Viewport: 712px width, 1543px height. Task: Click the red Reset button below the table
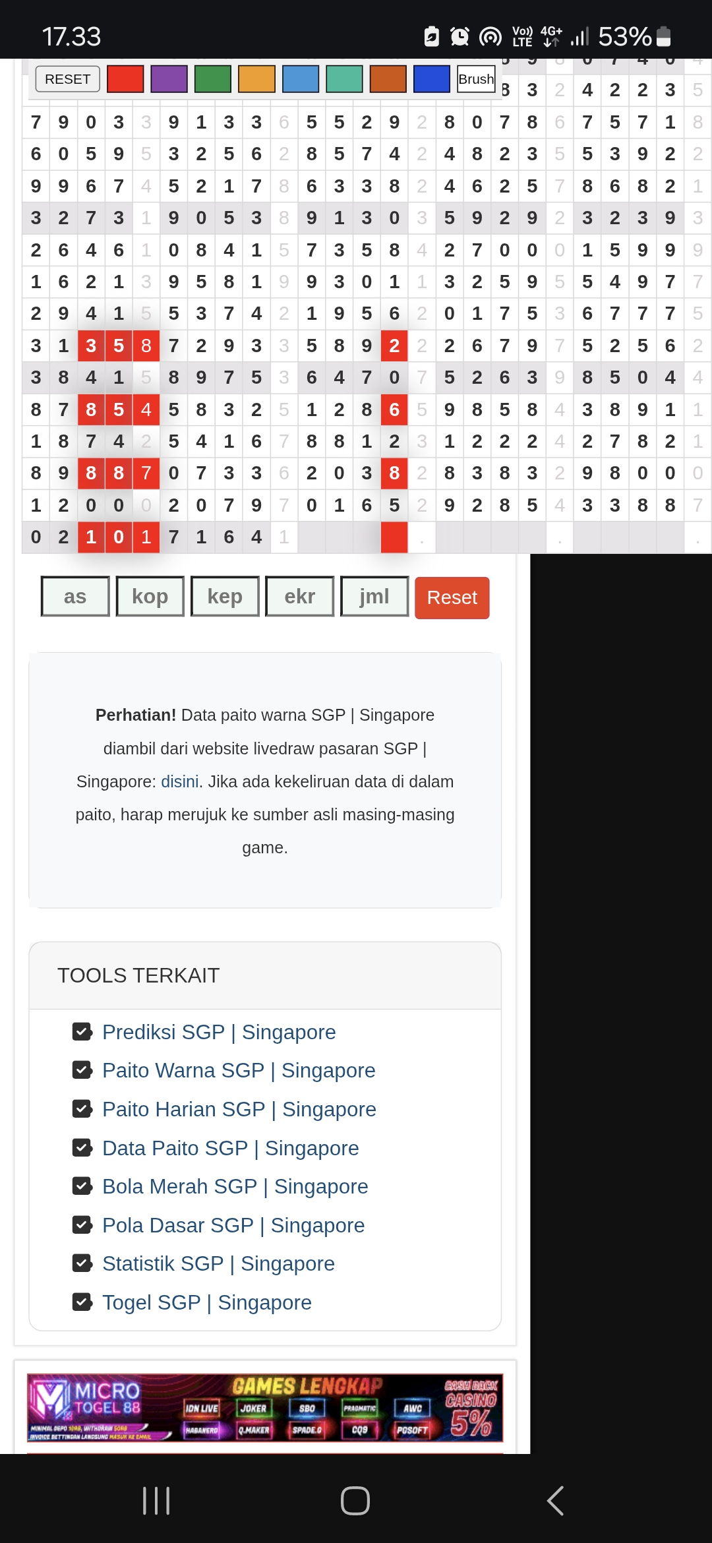[x=452, y=597]
